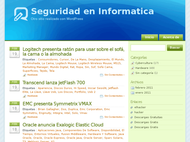This screenshot has height=142, width=190.
Task: Click the pencil category icon under Transcend post
Action: point(25,96)
